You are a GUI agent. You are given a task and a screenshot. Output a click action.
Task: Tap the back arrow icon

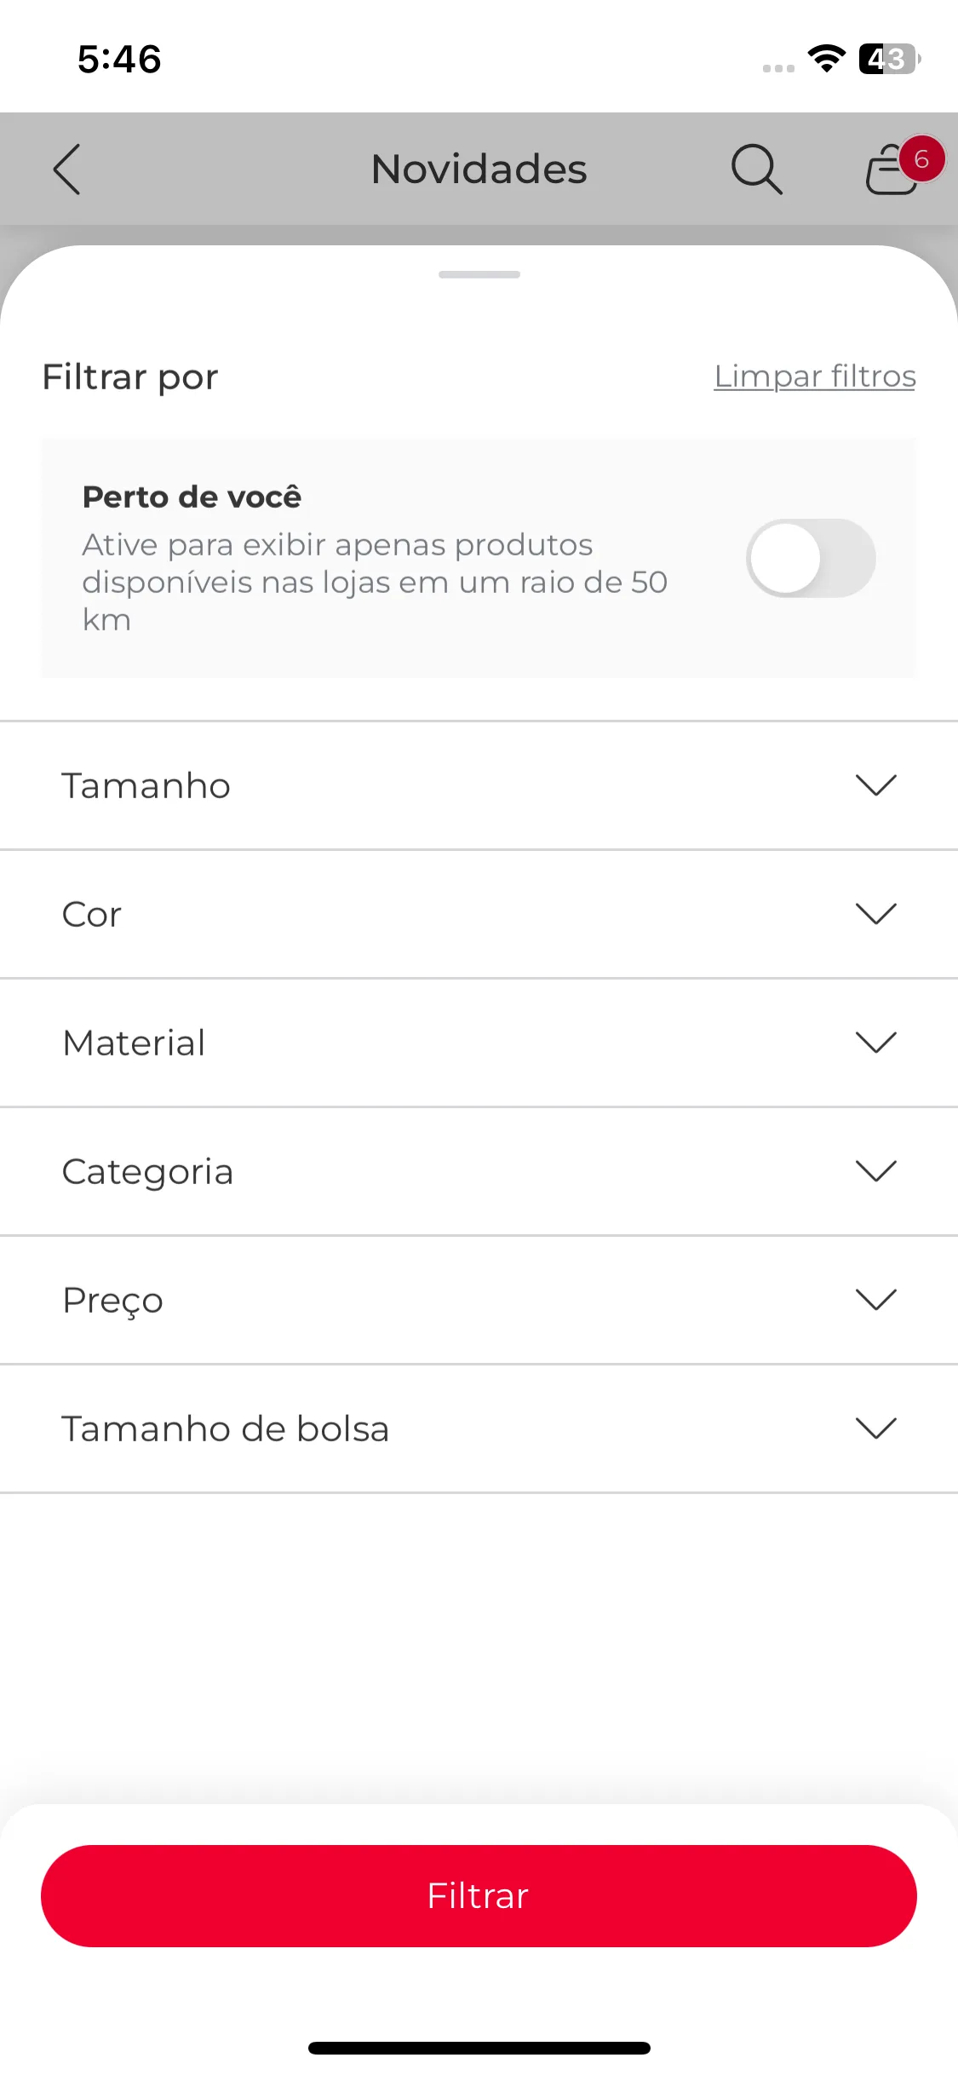click(x=66, y=169)
